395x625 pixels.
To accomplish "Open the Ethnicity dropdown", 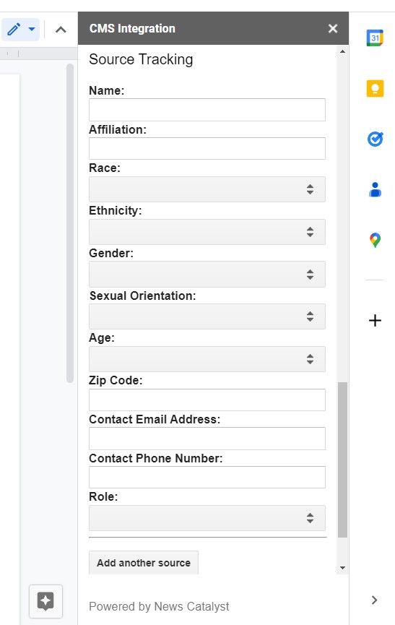I will (207, 232).
